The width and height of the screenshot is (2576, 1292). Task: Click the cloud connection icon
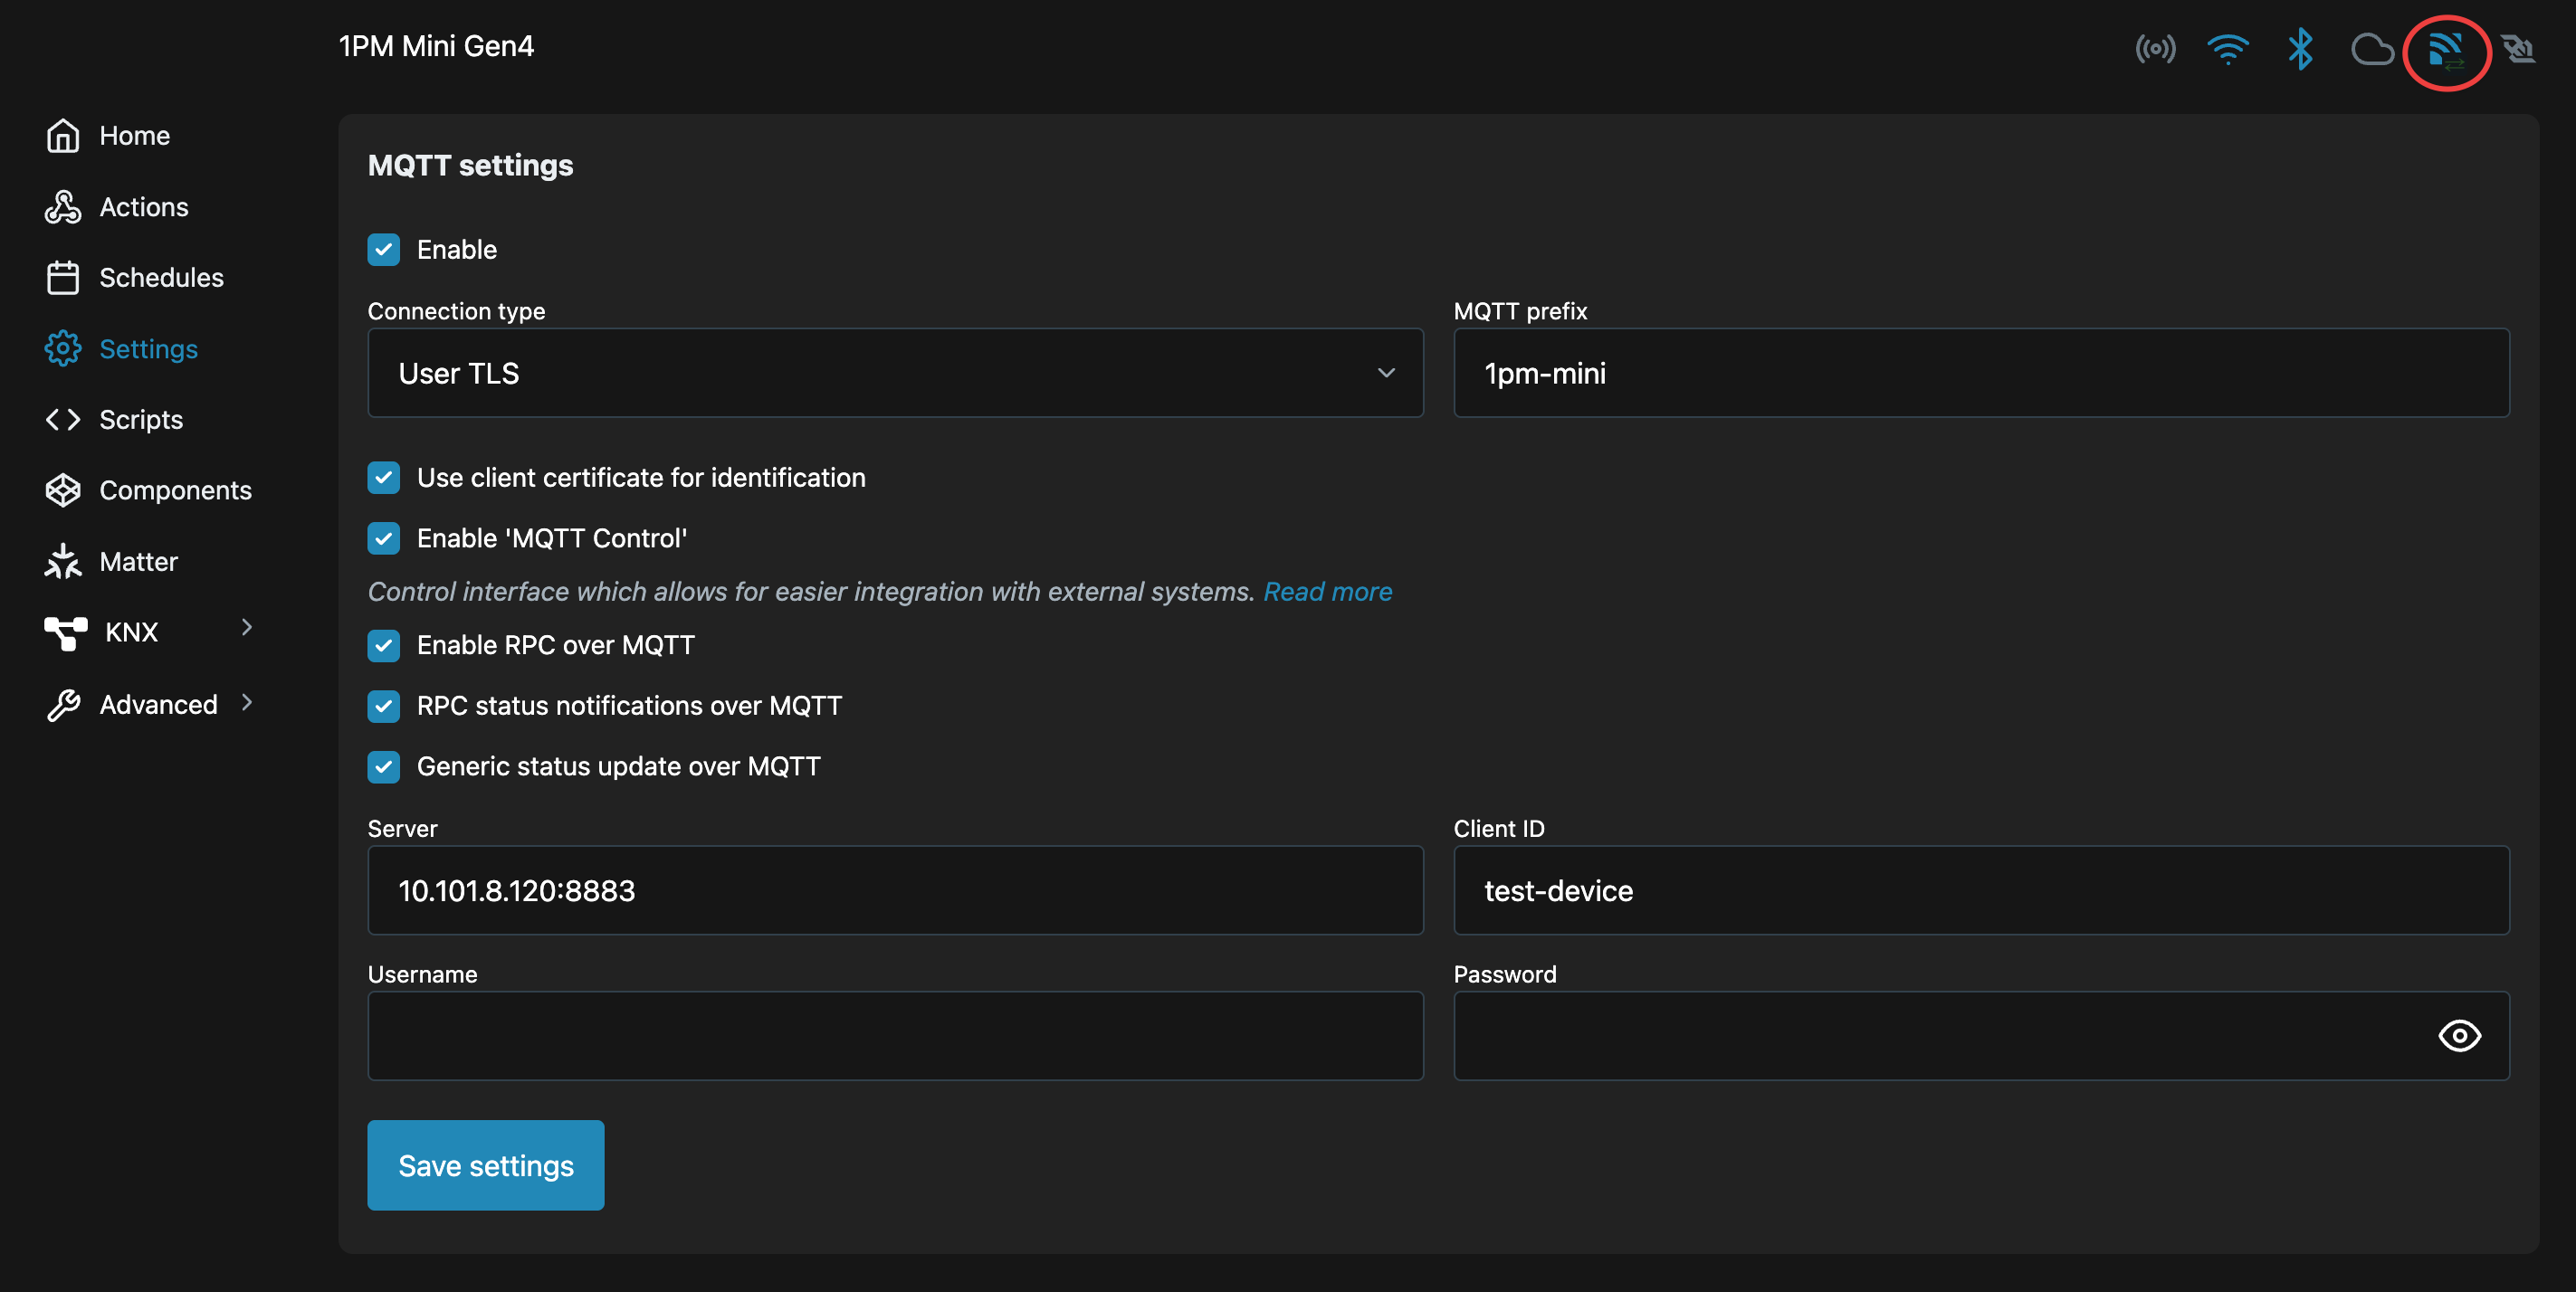pyautogui.click(x=2371, y=49)
